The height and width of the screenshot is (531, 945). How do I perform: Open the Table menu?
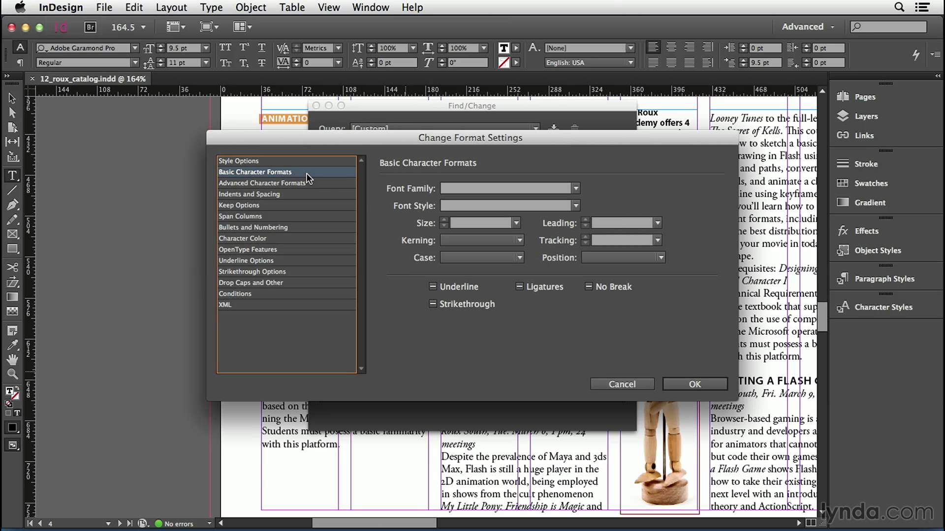[292, 7]
